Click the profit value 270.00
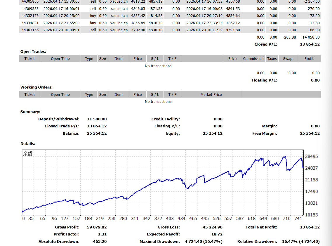Viewport: 332px width, 246px height. (x=314, y=9)
